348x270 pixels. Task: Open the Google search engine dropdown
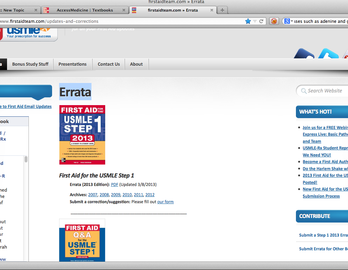point(289,21)
